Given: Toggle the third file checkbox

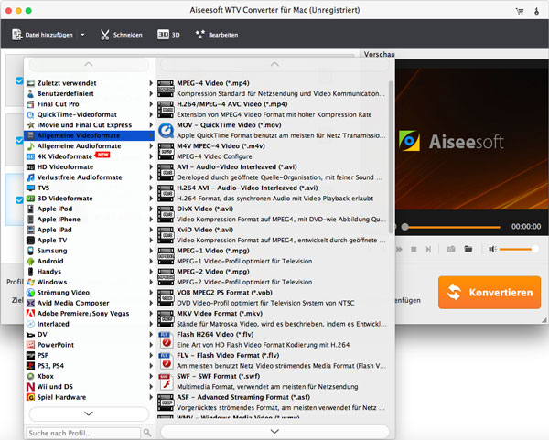Looking at the screenshot, I should coord(19,199).
